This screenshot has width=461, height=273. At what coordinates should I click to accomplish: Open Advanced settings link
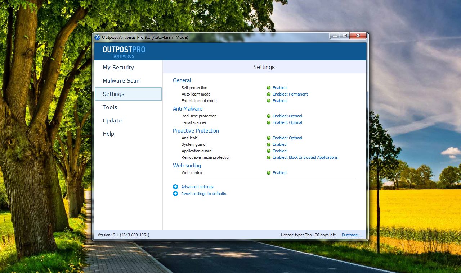197,187
